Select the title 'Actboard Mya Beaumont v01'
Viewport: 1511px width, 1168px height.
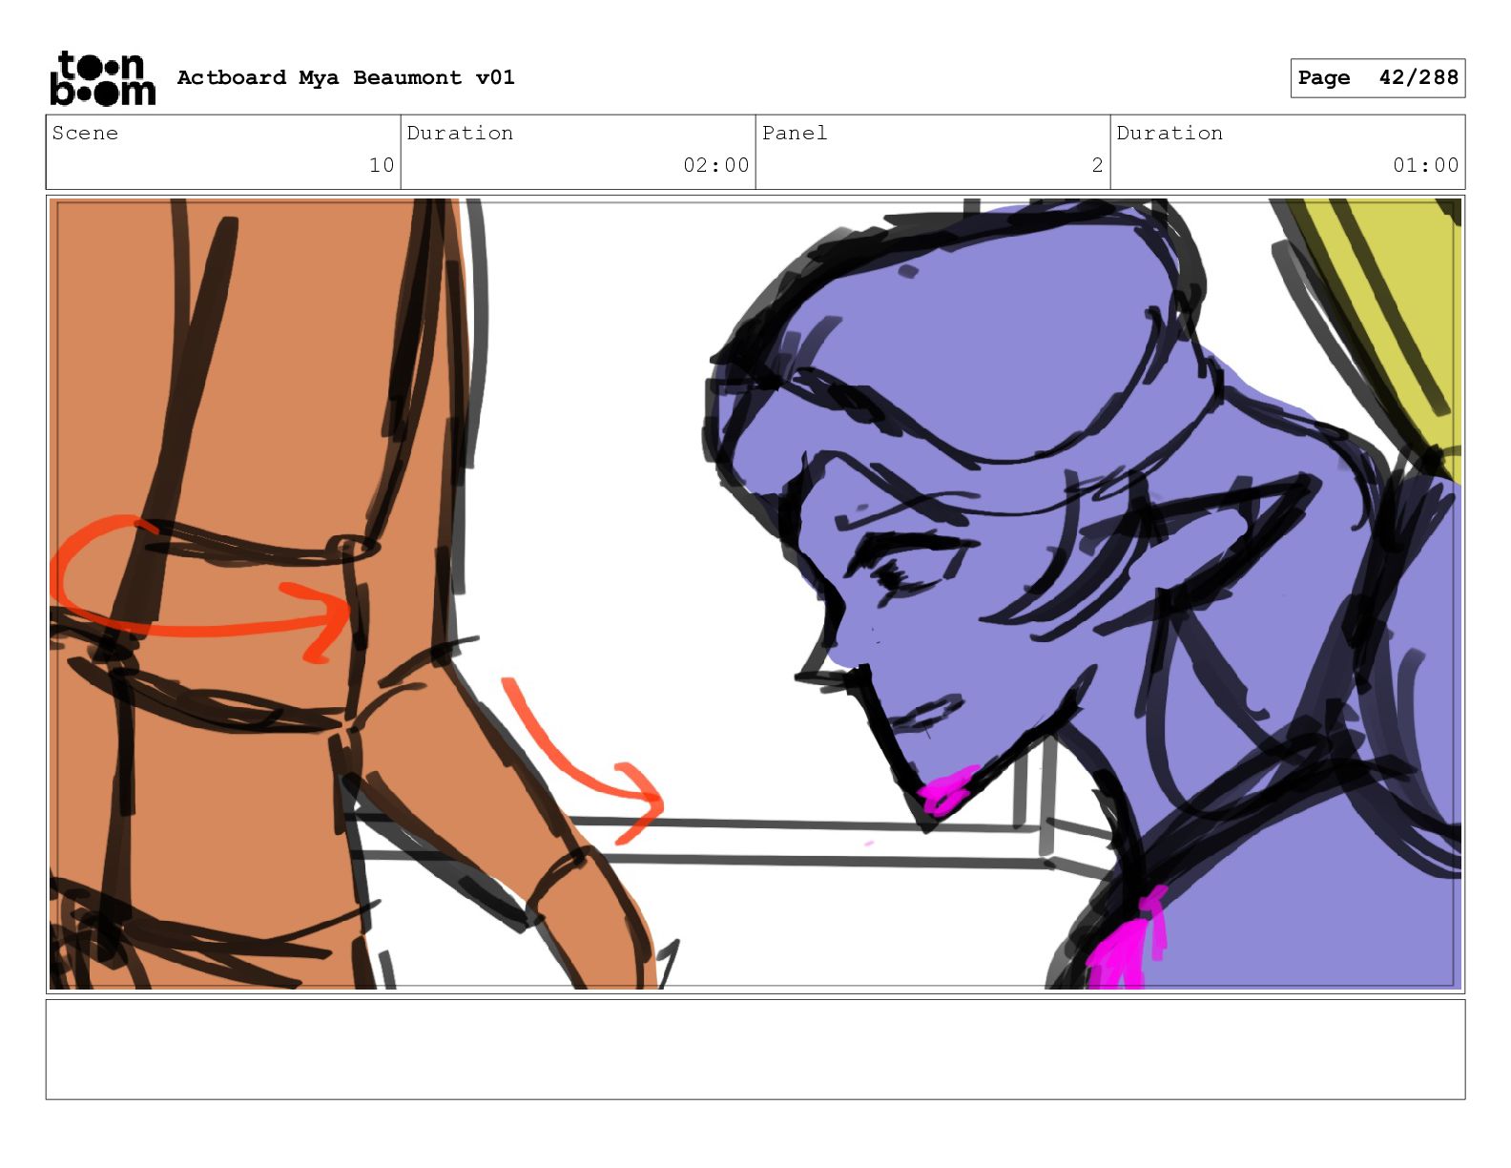[345, 77]
